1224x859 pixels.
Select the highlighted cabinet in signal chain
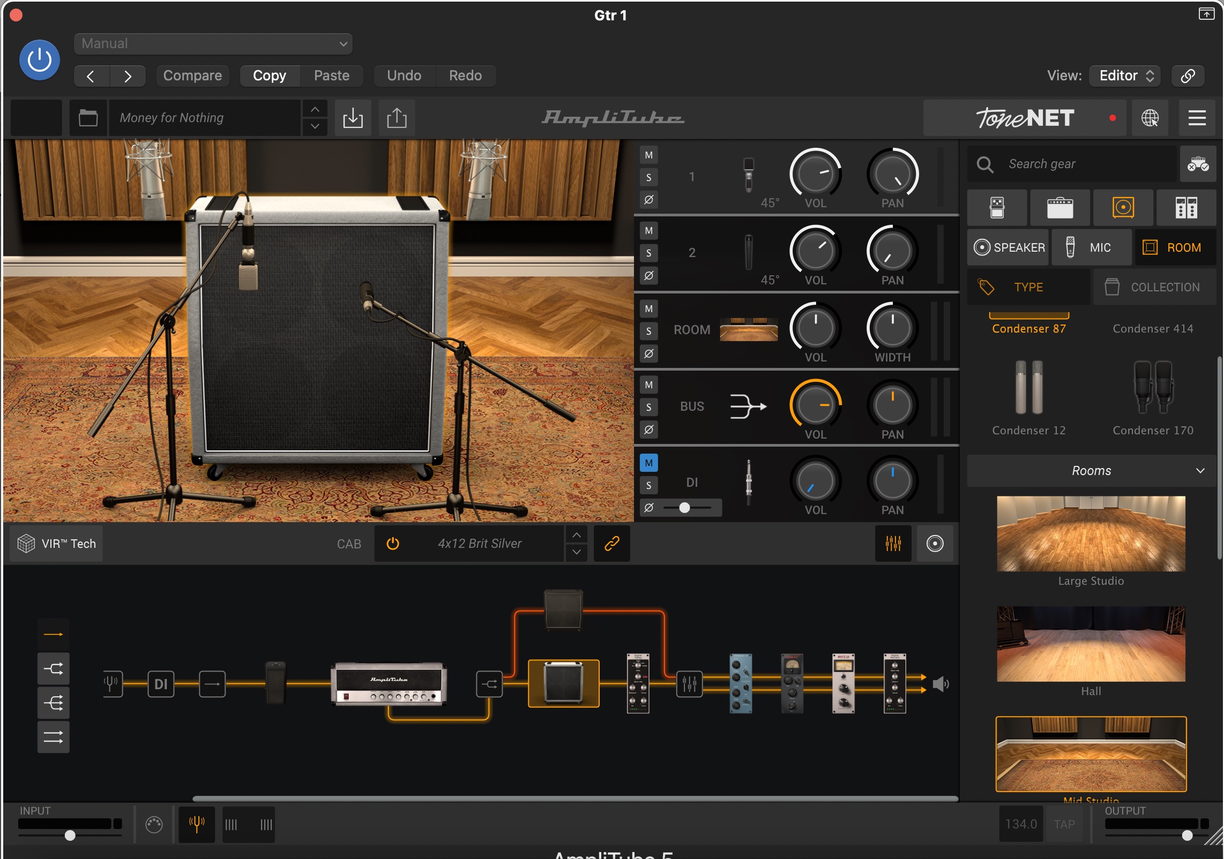[563, 683]
